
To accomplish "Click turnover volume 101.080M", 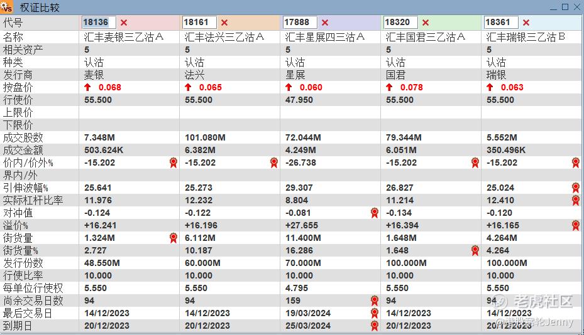I will (x=205, y=137).
